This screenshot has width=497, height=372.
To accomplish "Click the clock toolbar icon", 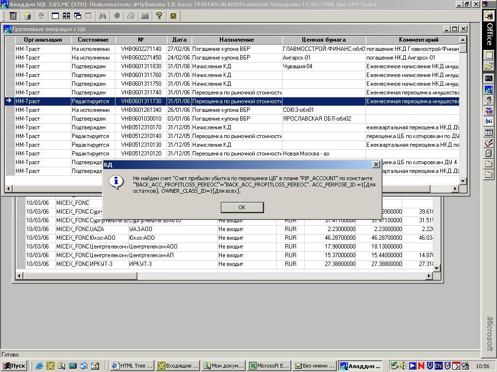I will point(173,16).
